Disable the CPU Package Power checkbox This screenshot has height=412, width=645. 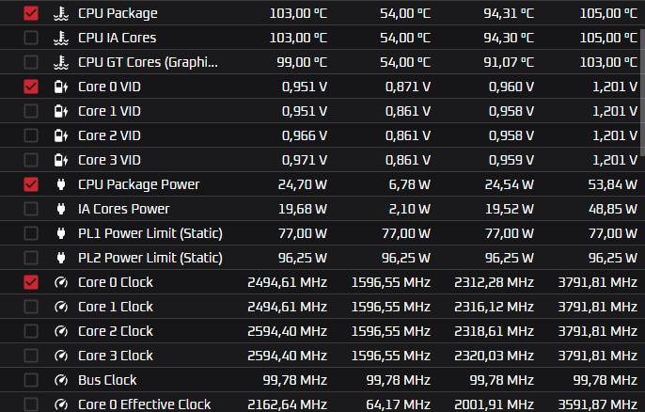click(31, 184)
